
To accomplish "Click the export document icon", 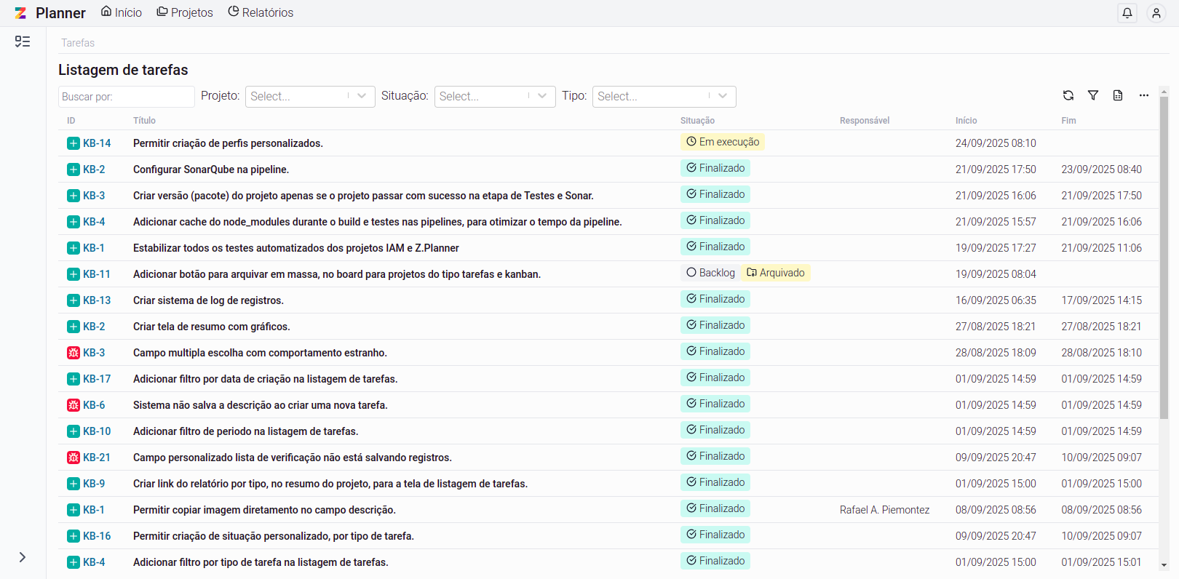I will [1118, 95].
